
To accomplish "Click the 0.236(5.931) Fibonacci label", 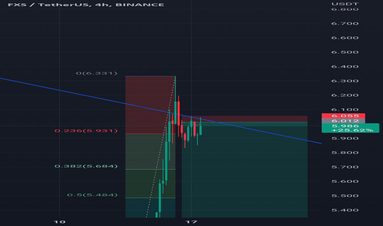I will tap(86, 131).
